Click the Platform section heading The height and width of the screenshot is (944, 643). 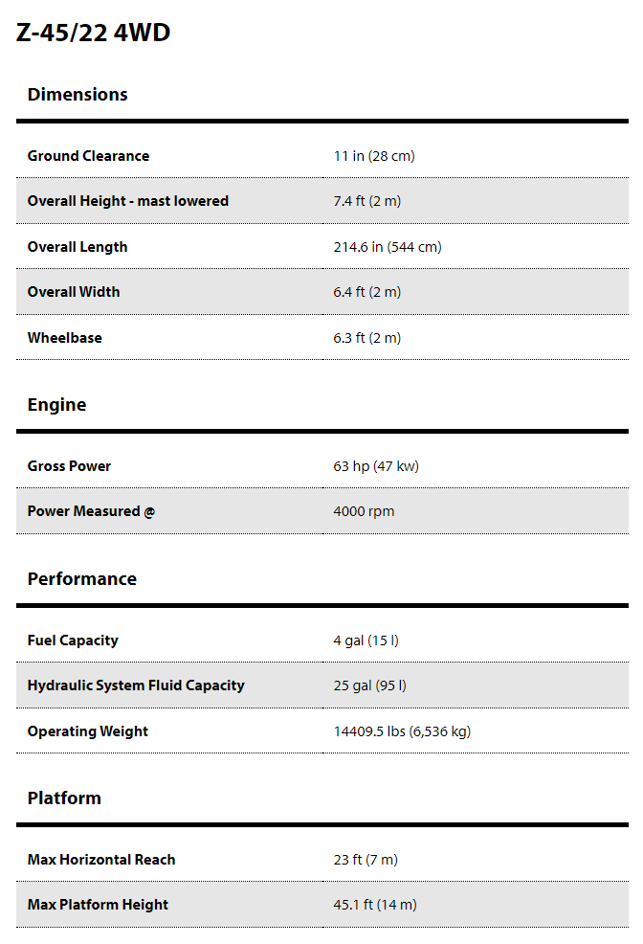point(64,798)
